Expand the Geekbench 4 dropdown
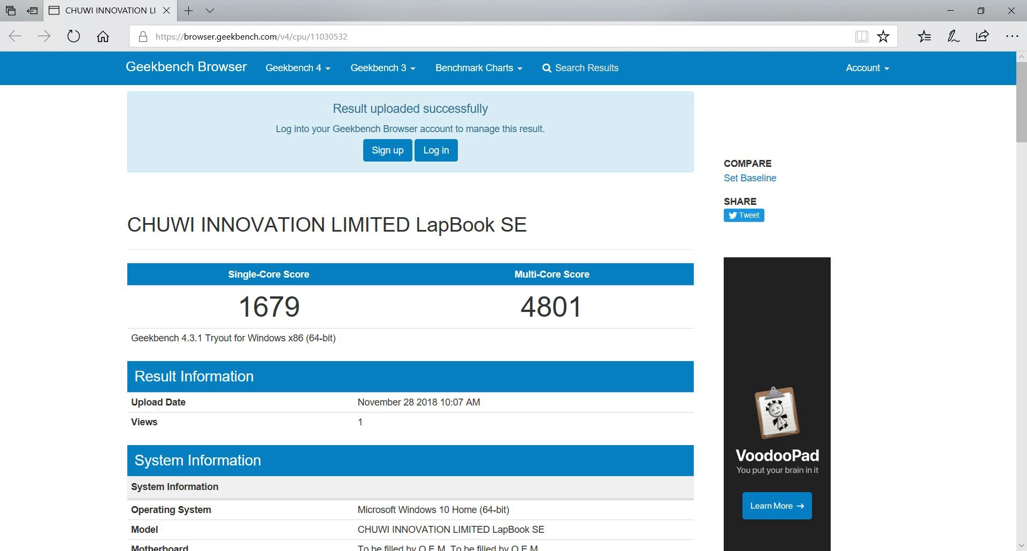This screenshot has height=551, width=1027. click(298, 68)
